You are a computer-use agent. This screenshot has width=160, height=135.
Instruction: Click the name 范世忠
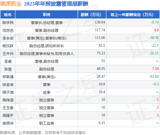click(x=8, y=30)
